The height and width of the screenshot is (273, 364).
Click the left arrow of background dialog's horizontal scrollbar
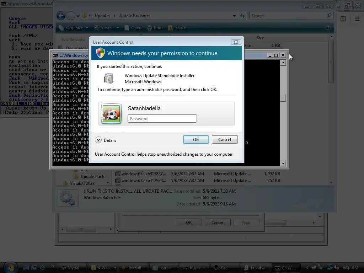pyautogui.click(x=63, y=229)
